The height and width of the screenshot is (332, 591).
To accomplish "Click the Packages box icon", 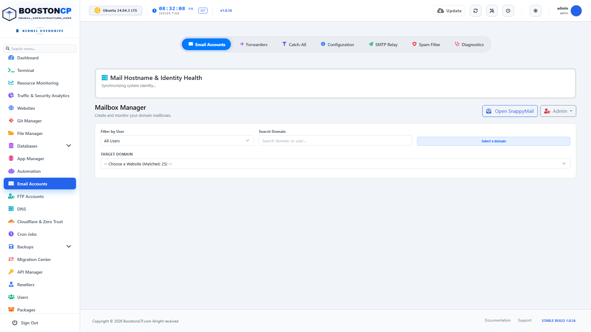I will pyautogui.click(x=11, y=310).
